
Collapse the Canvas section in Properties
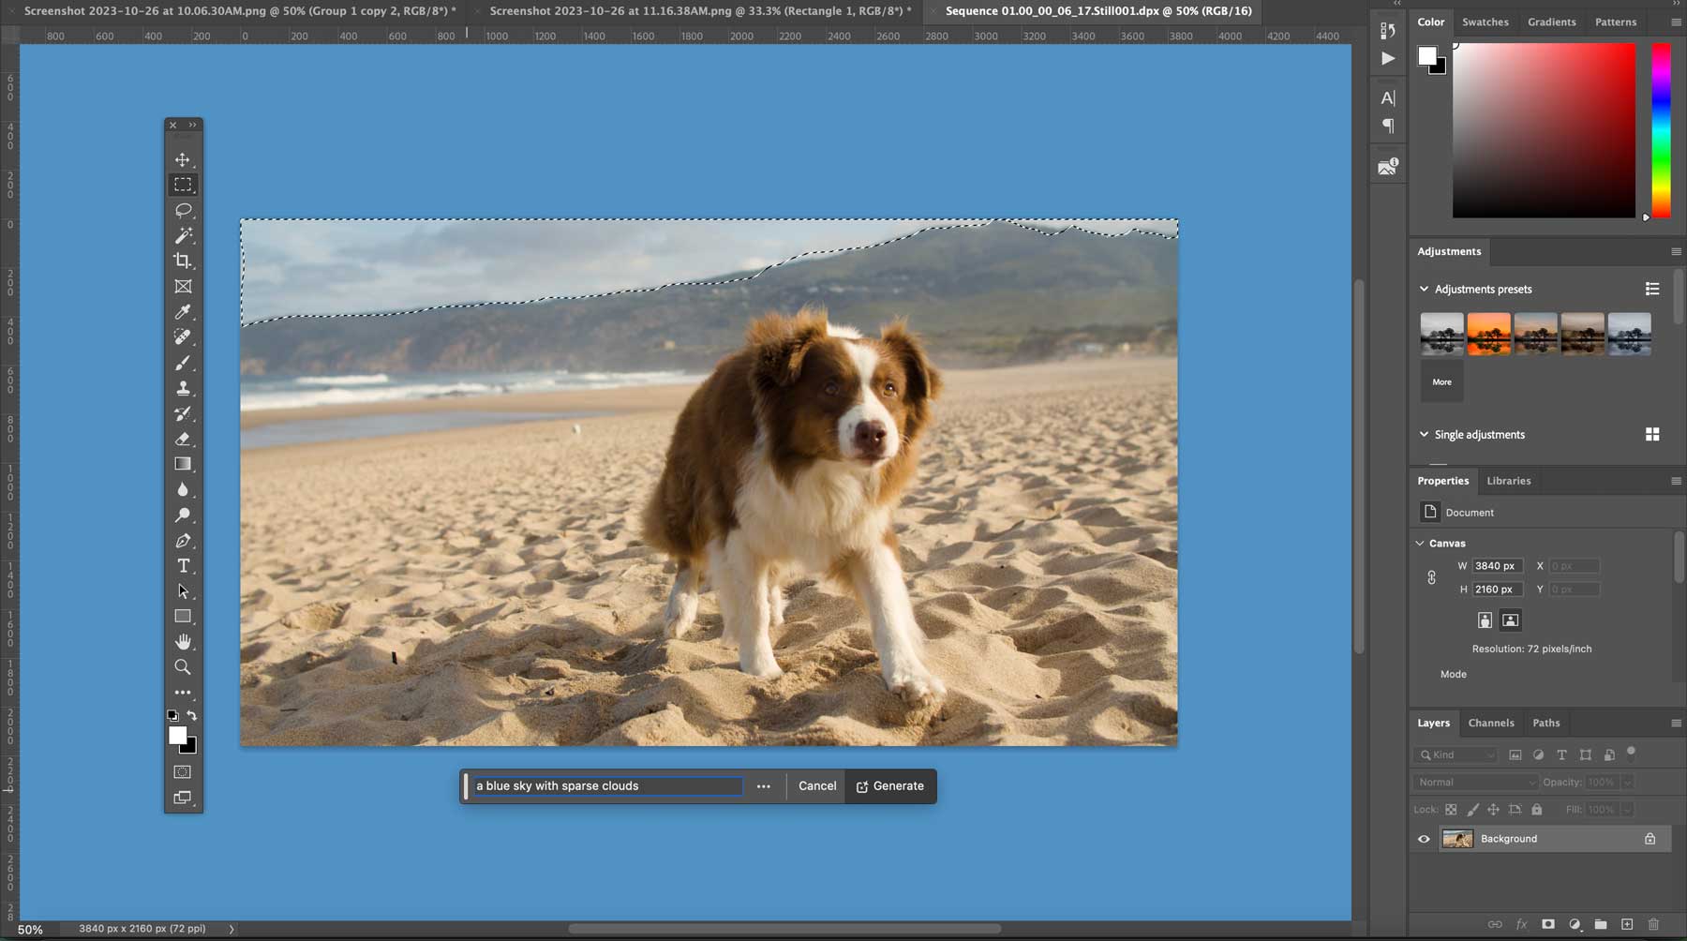[x=1419, y=543]
